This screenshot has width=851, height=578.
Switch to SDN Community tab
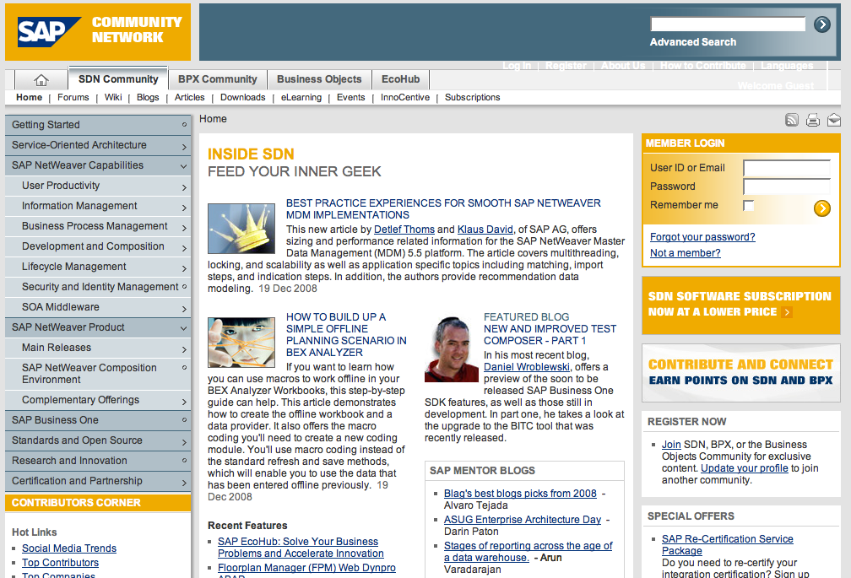tap(118, 79)
